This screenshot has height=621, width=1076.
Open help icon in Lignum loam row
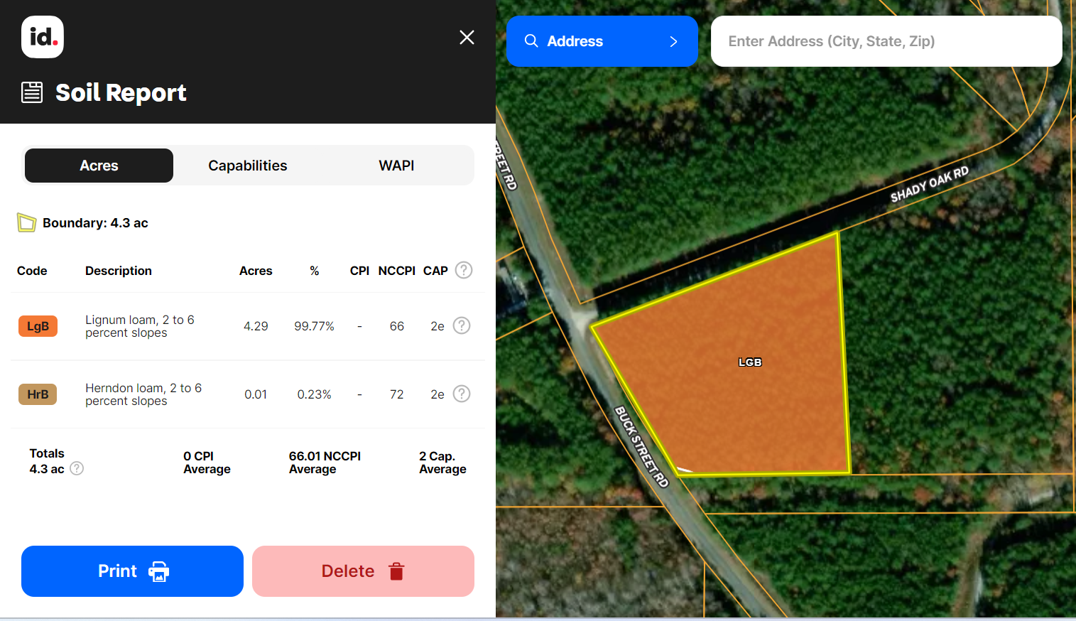pyautogui.click(x=462, y=325)
